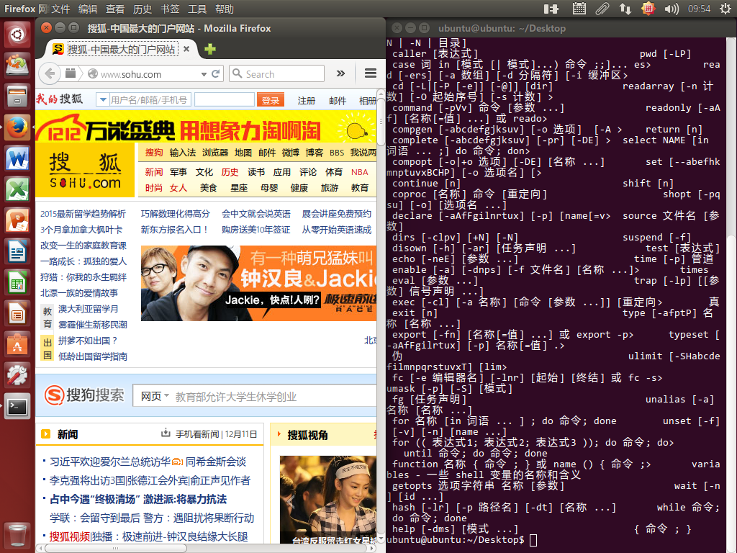Click the Sohu password input field

point(225,99)
